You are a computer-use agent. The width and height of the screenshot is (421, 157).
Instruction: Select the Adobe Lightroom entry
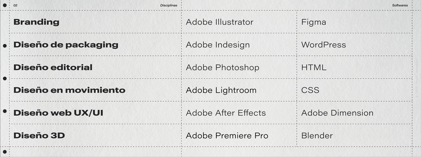point(221,90)
